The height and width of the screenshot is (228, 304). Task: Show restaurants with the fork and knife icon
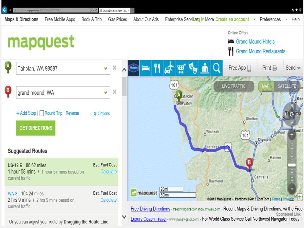coord(157,68)
